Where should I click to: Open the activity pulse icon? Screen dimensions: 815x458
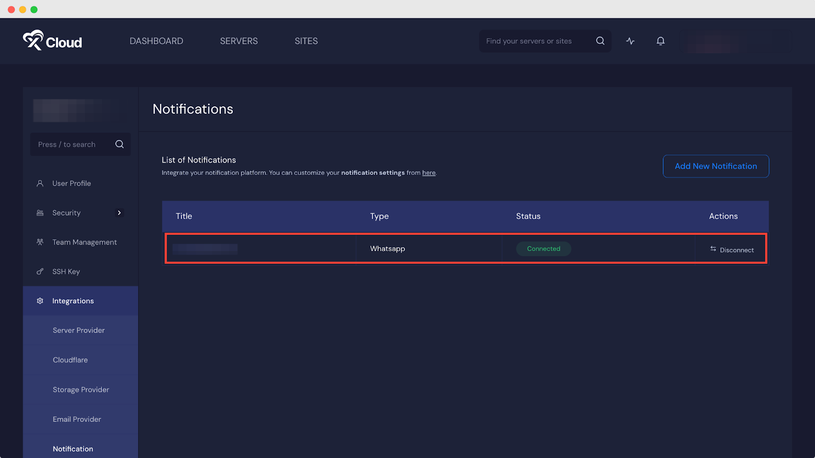tap(630, 41)
